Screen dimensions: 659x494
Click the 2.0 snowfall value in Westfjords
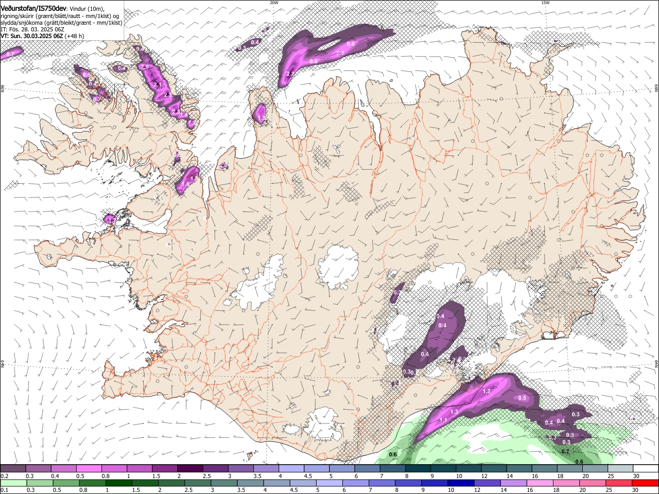pyautogui.click(x=145, y=67)
